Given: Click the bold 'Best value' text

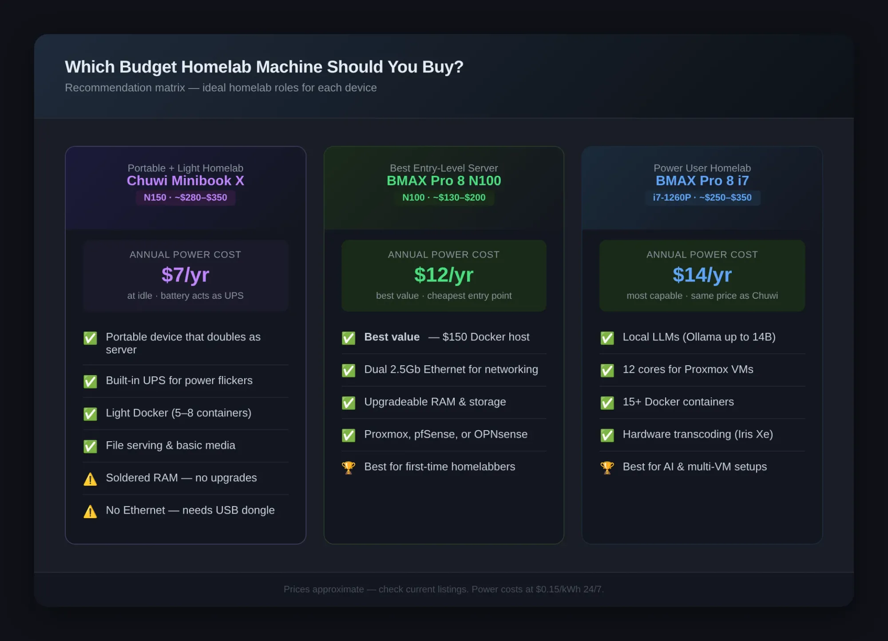Looking at the screenshot, I should [x=392, y=337].
